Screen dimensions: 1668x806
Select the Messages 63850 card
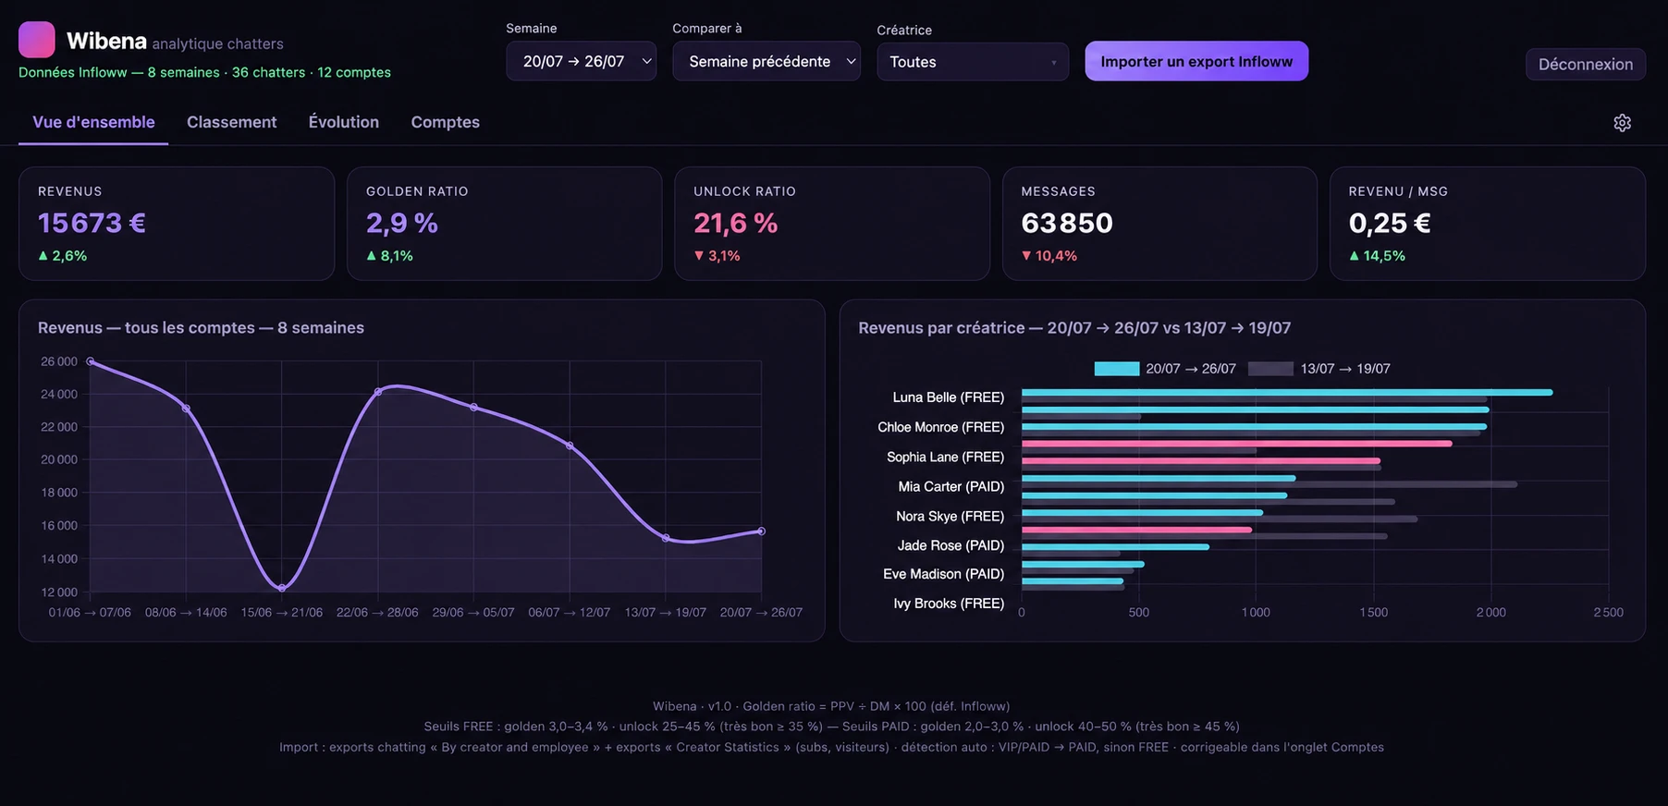(1159, 224)
